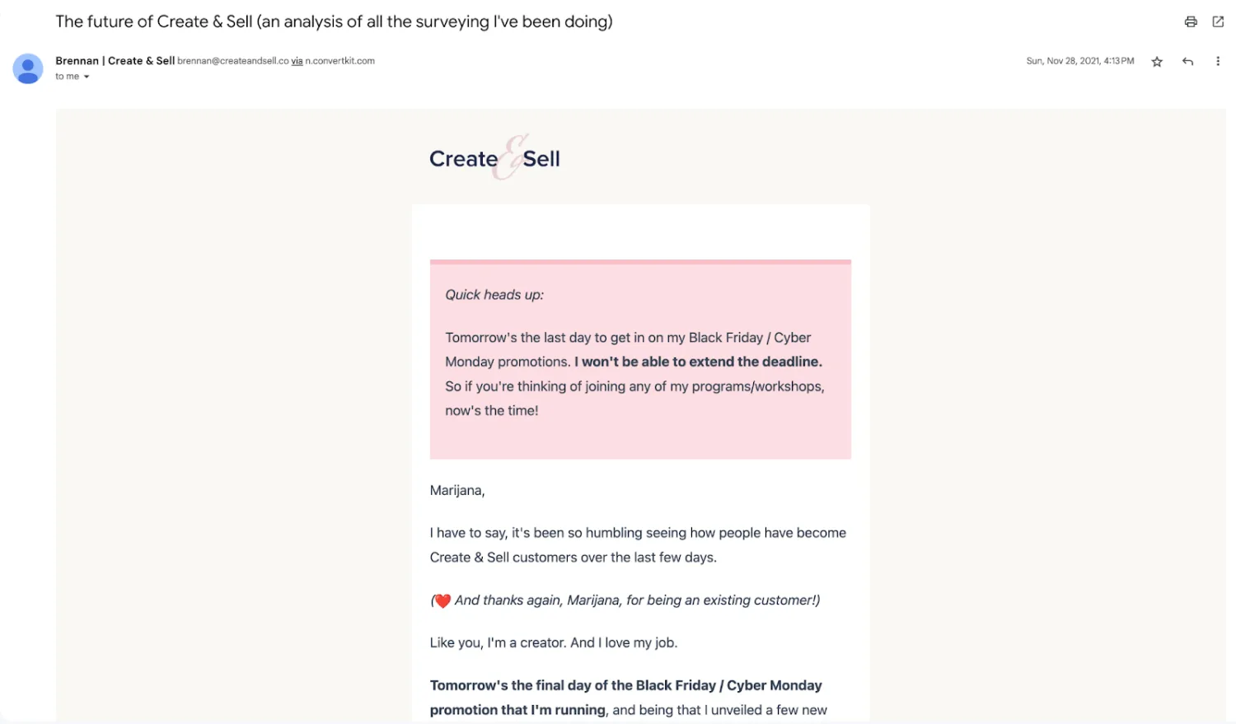Open the three-dot More options menu
The image size is (1236, 724).
coord(1218,62)
